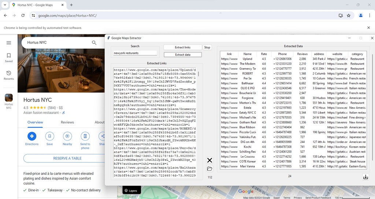Click RESERVE A TABLE button

point(67,158)
